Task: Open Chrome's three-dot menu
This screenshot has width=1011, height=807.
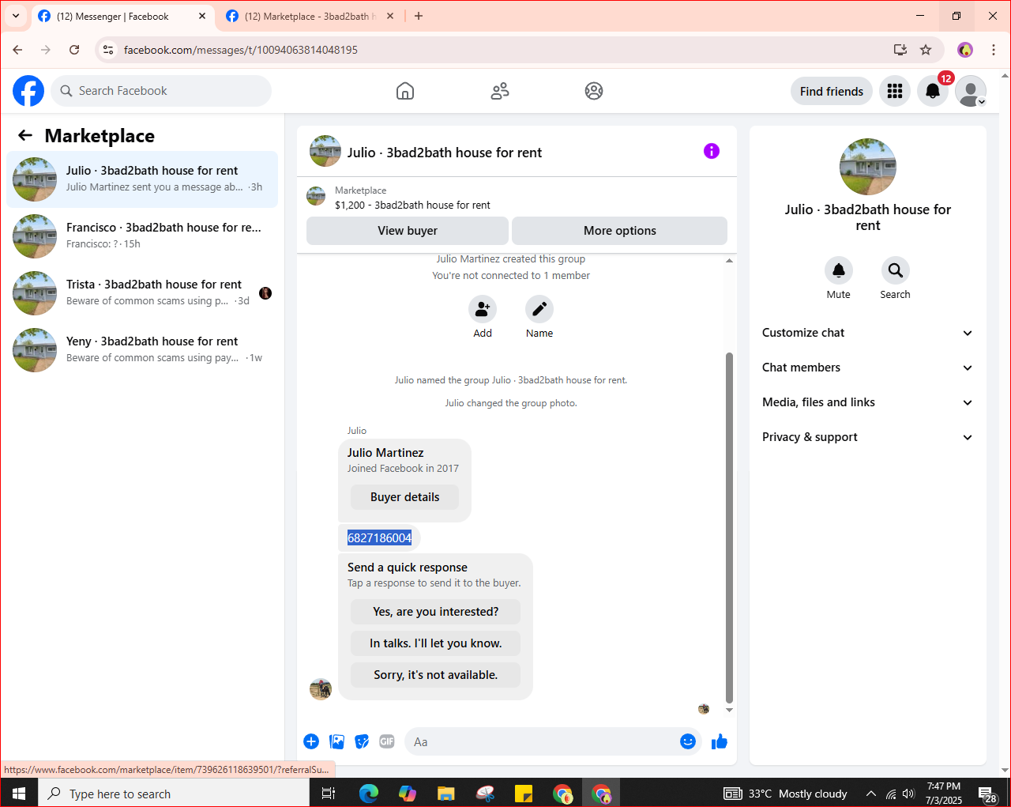Action: pos(994,50)
